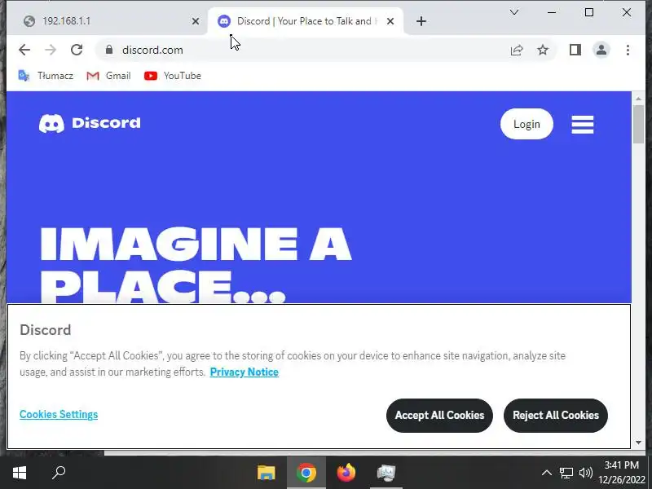Screen dimensions: 652x489
Task: Open the hamburger menu on Discord page
Action: pyautogui.click(x=583, y=125)
